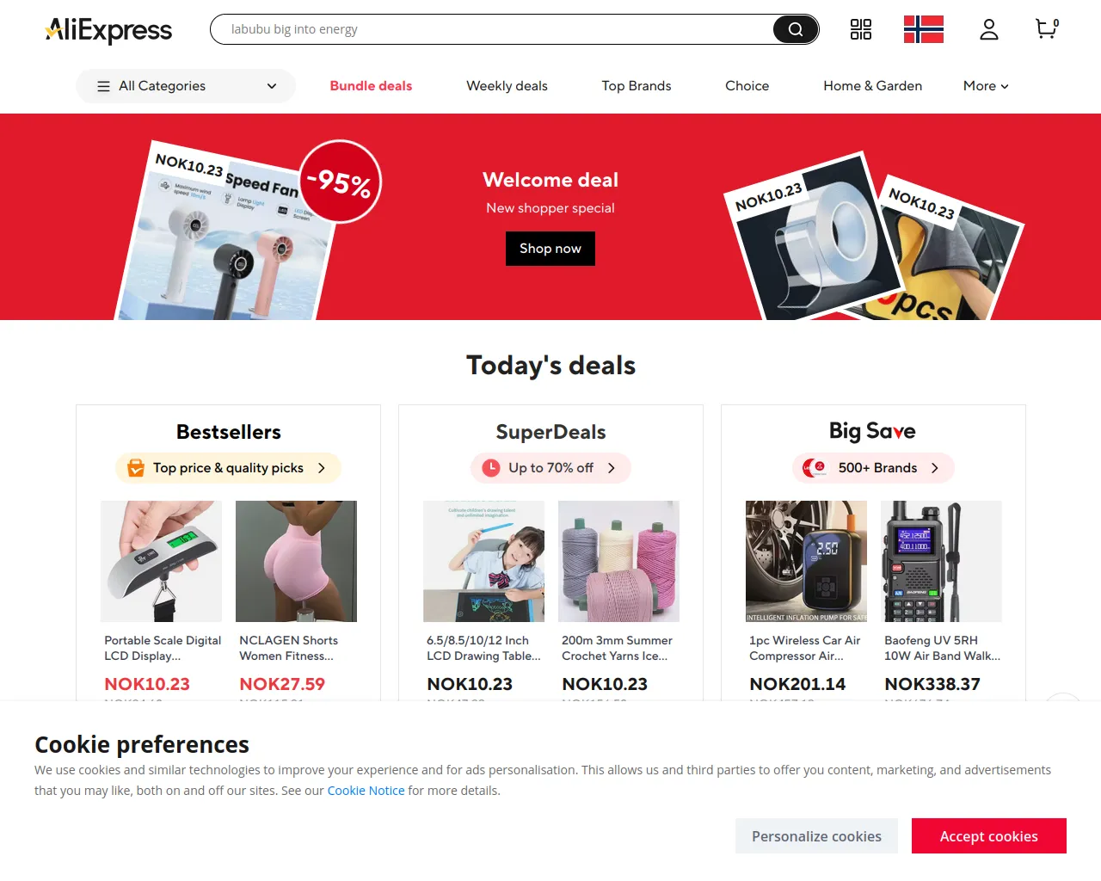Click the Norway flag region selector

(924, 29)
